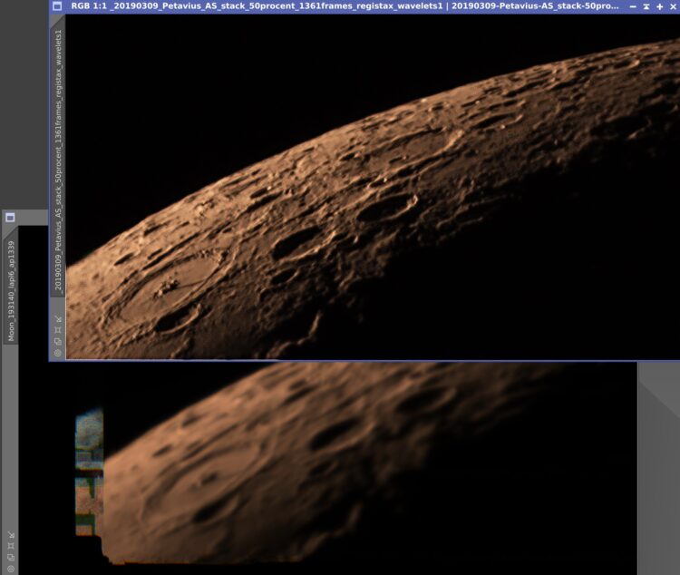Image resolution: width=680 pixels, height=575 pixels.
Task: Click the arrow icon in Petavius window's sidebar
Action: (x=58, y=319)
